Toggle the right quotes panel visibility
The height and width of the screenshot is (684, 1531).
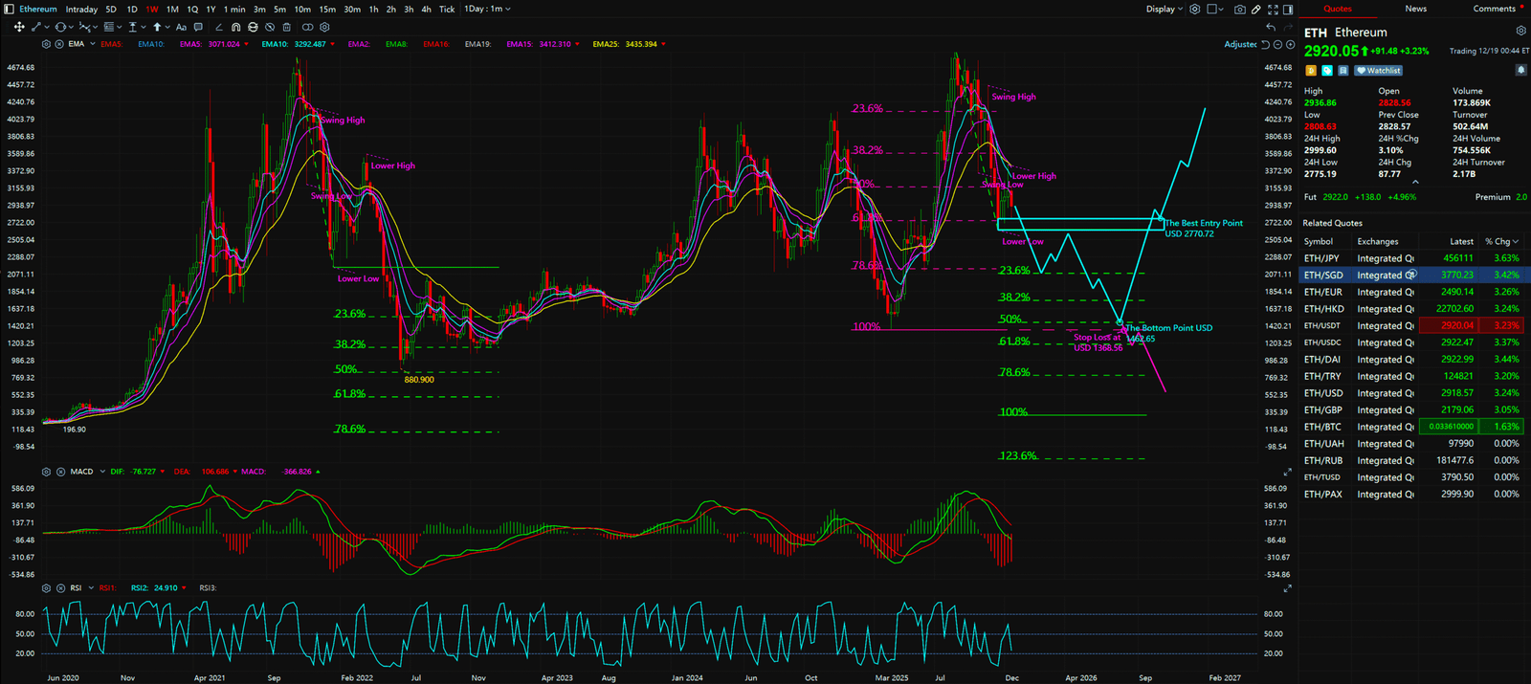click(x=1288, y=10)
